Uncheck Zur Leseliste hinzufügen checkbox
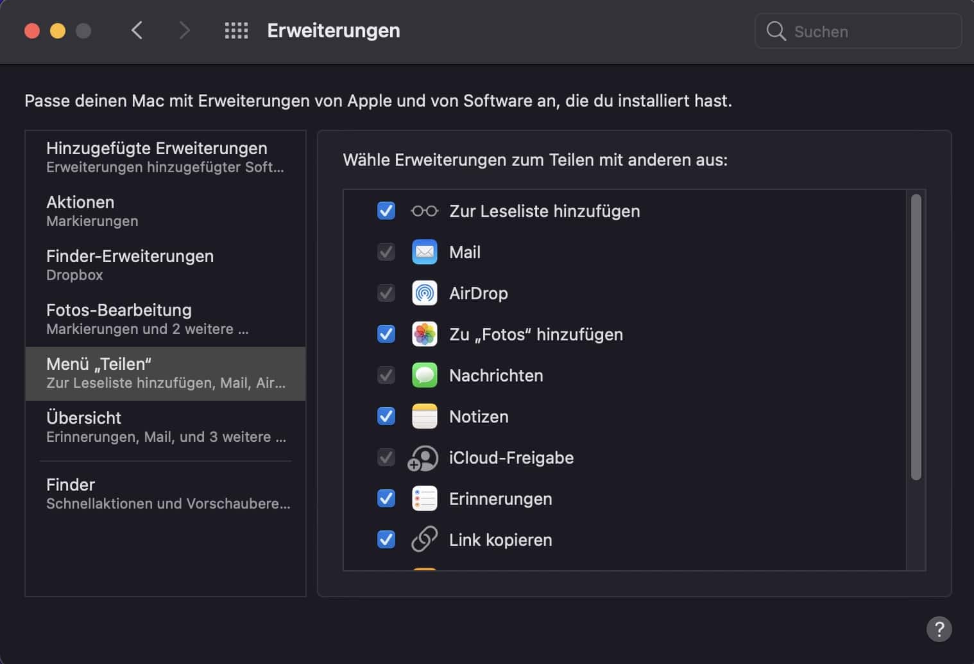 [386, 211]
